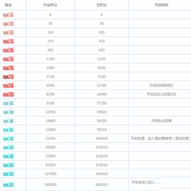191x191 pixels.
Task: Select the 18060 total points value
Action: (x=102, y=94)
